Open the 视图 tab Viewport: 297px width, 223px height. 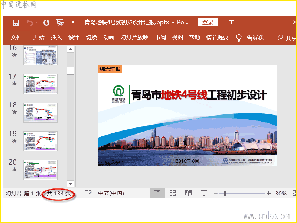pyautogui.click(x=177, y=38)
